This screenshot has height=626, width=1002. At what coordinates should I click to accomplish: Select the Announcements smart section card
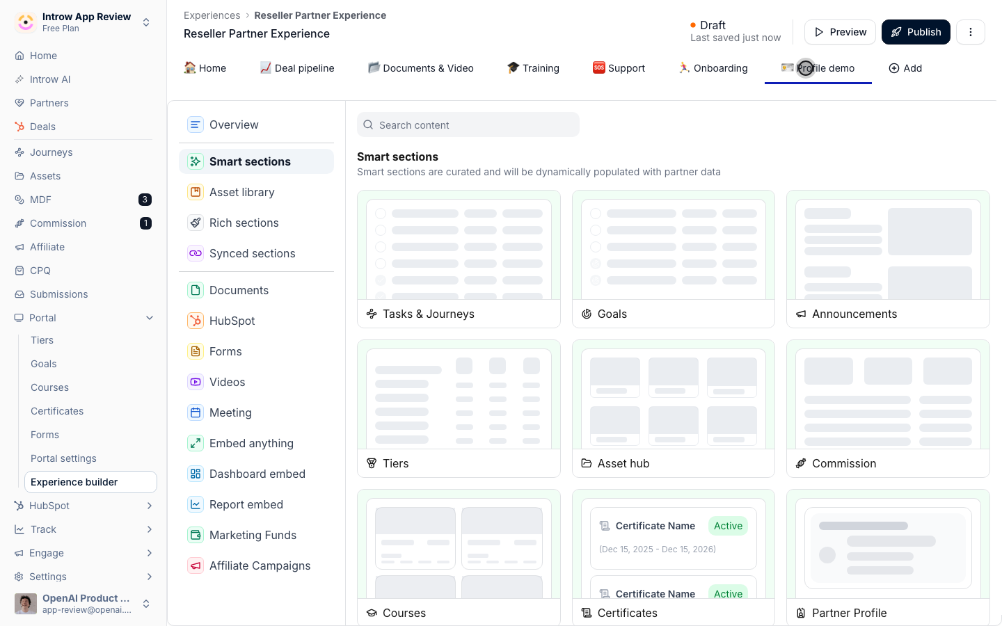click(x=888, y=259)
